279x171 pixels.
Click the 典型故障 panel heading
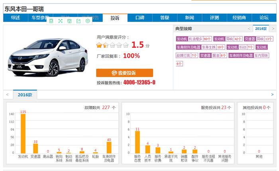click(x=183, y=29)
